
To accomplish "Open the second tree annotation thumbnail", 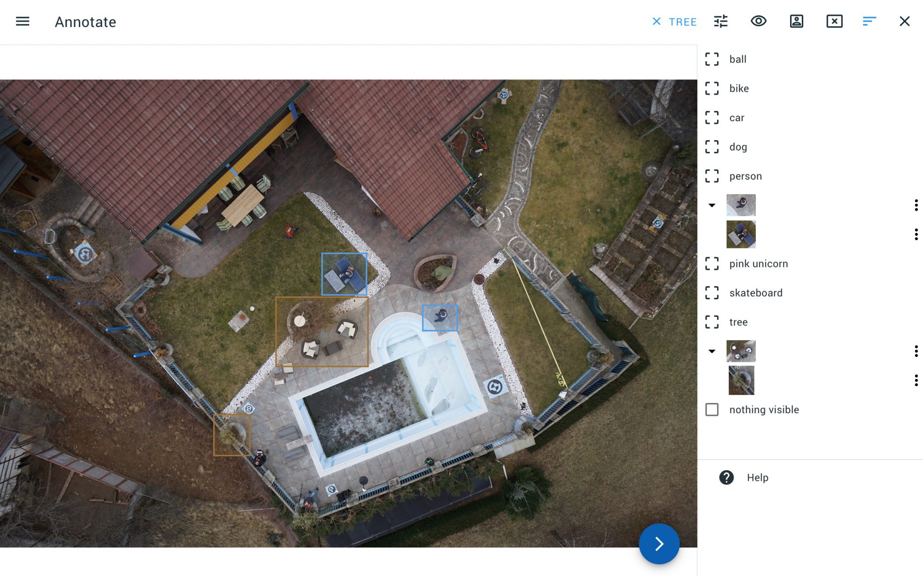I will 741,380.
